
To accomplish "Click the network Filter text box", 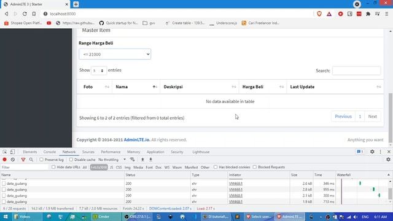I will coord(25,167).
